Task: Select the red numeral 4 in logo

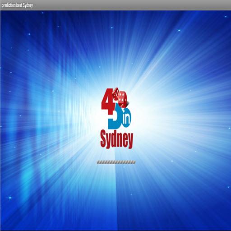Action: pos(108,101)
